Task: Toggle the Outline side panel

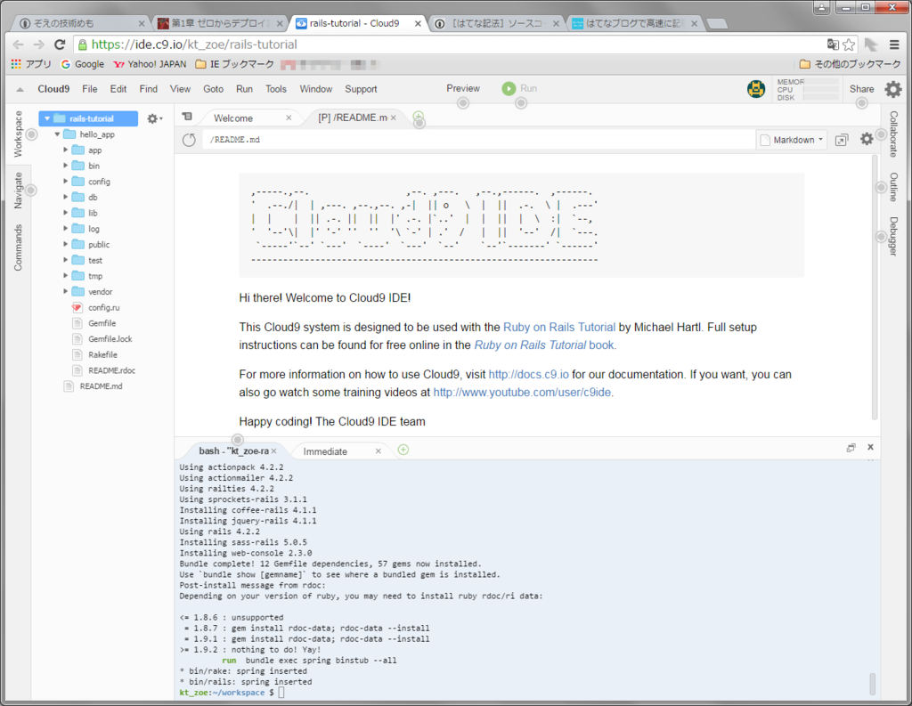Action: click(893, 187)
